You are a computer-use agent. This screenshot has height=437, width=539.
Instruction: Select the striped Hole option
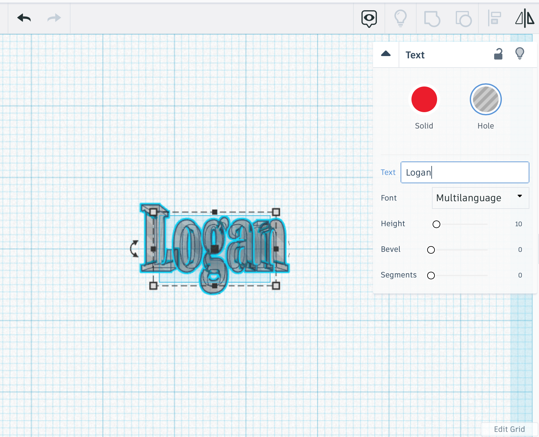pos(485,99)
